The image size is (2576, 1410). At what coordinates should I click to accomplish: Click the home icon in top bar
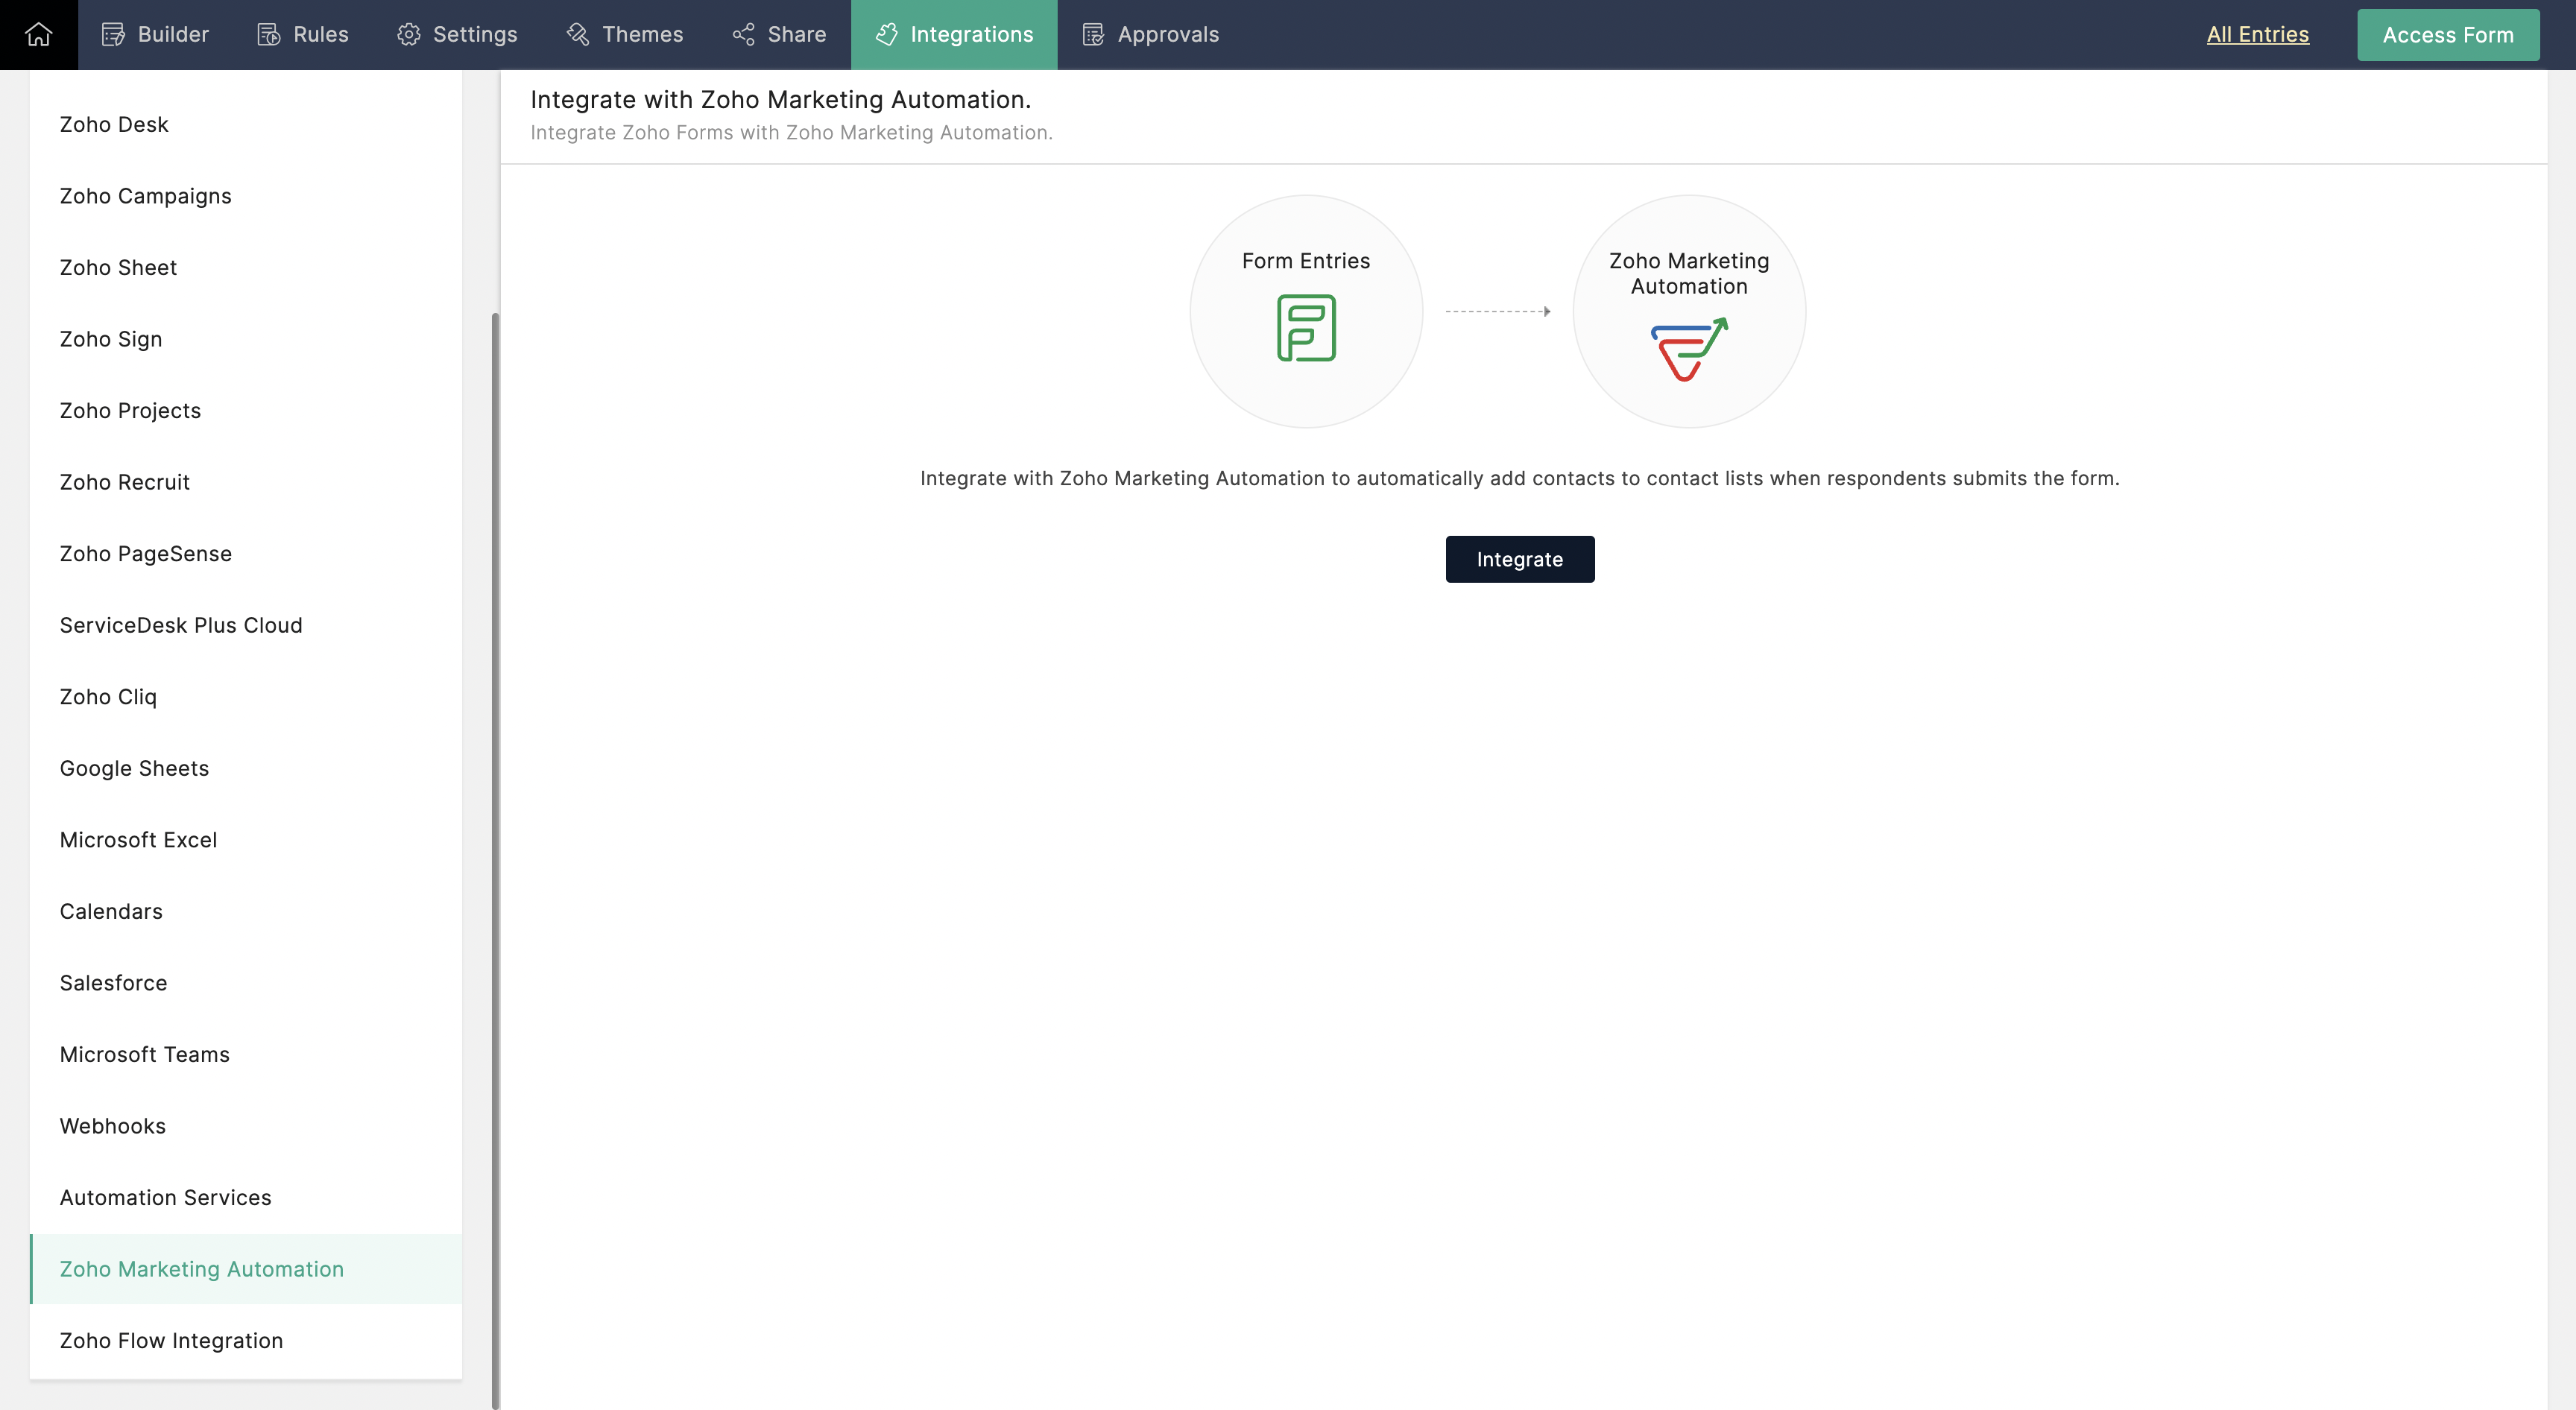pos(38,34)
